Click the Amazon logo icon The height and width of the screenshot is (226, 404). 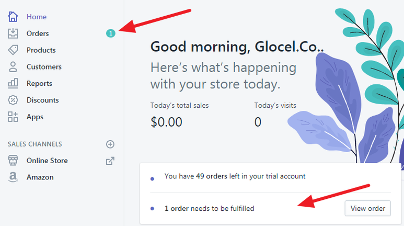coord(13,177)
